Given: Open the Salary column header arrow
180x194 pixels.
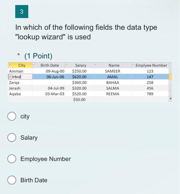Looking at the screenshot, I should click(66, 64).
